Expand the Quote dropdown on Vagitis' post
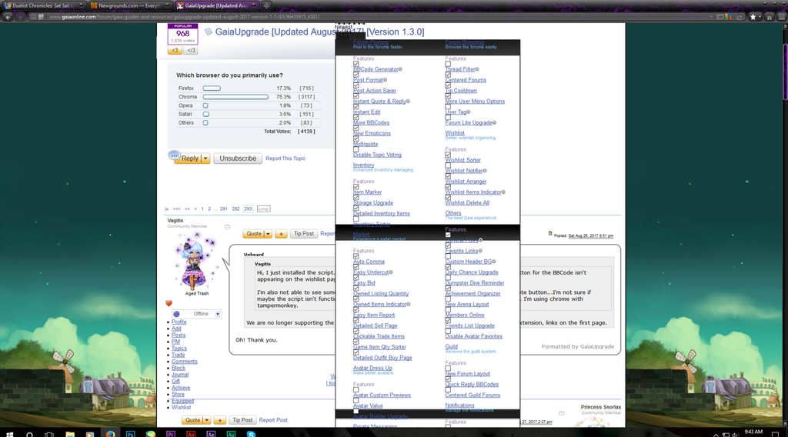Image resolution: width=788 pixels, height=437 pixels. coord(268,234)
